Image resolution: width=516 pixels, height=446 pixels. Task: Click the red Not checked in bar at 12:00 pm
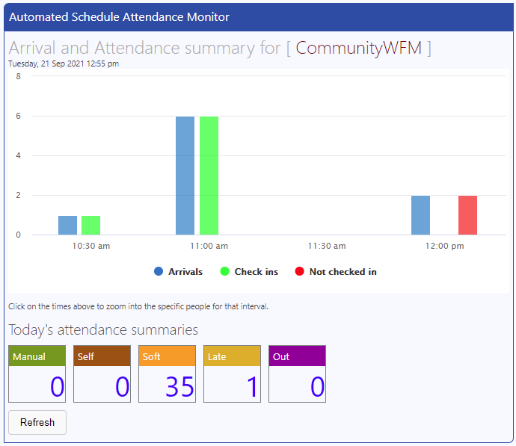467,215
